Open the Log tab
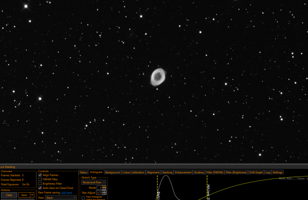The image size is (308, 200). [268, 172]
